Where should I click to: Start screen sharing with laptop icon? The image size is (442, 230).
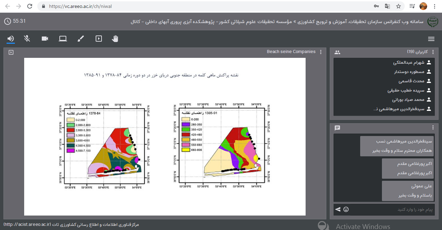[63, 39]
